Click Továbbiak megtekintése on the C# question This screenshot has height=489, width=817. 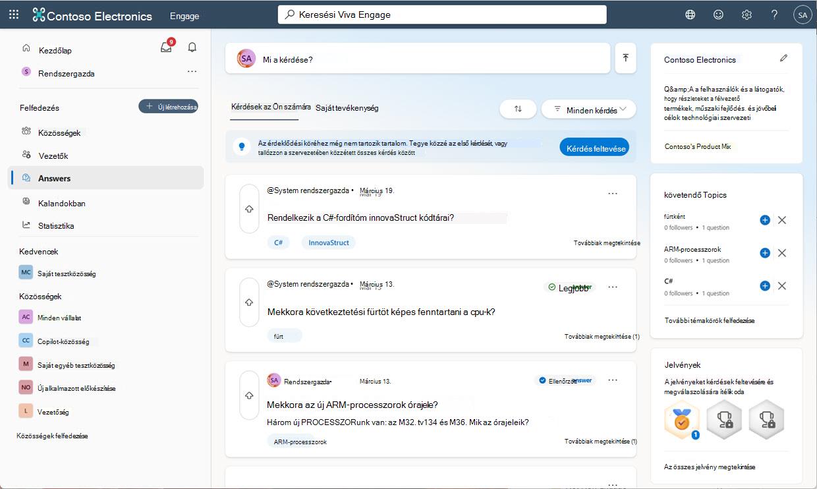tap(607, 243)
